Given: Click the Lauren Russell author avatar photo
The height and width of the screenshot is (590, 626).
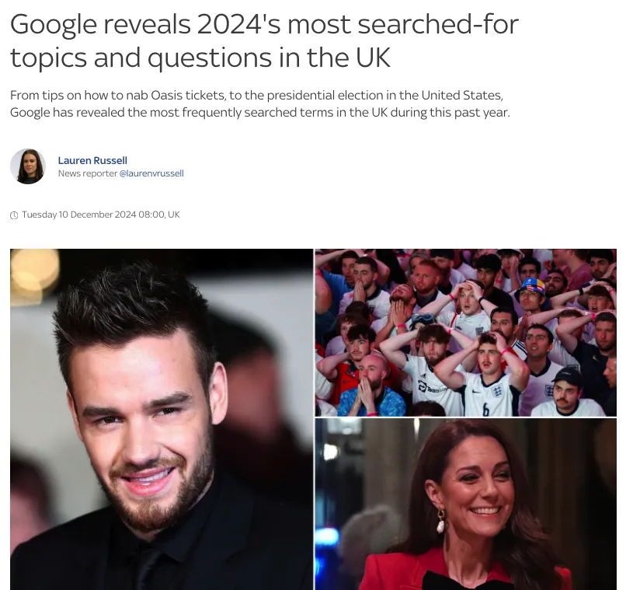Looking at the screenshot, I should pyautogui.click(x=28, y=166).
